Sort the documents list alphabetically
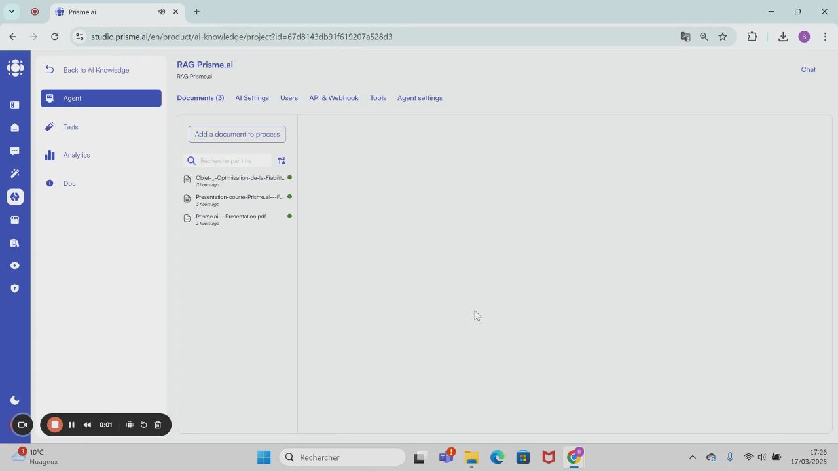 pyautogui.click(x=282, y=161)
